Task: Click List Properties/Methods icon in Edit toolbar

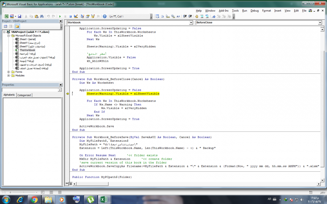Action: click(x=157, y=16)
